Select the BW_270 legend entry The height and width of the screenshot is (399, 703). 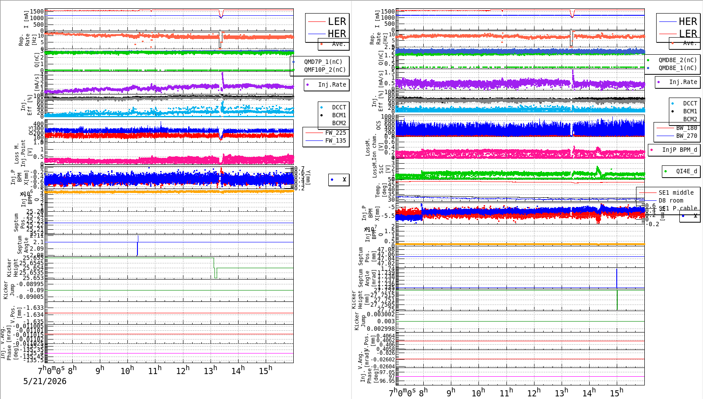686,136
